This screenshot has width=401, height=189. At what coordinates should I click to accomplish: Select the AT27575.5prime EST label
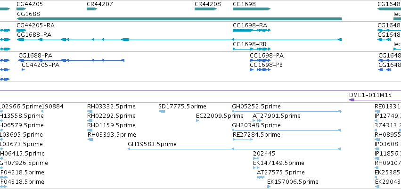click(x=281, y=173)
